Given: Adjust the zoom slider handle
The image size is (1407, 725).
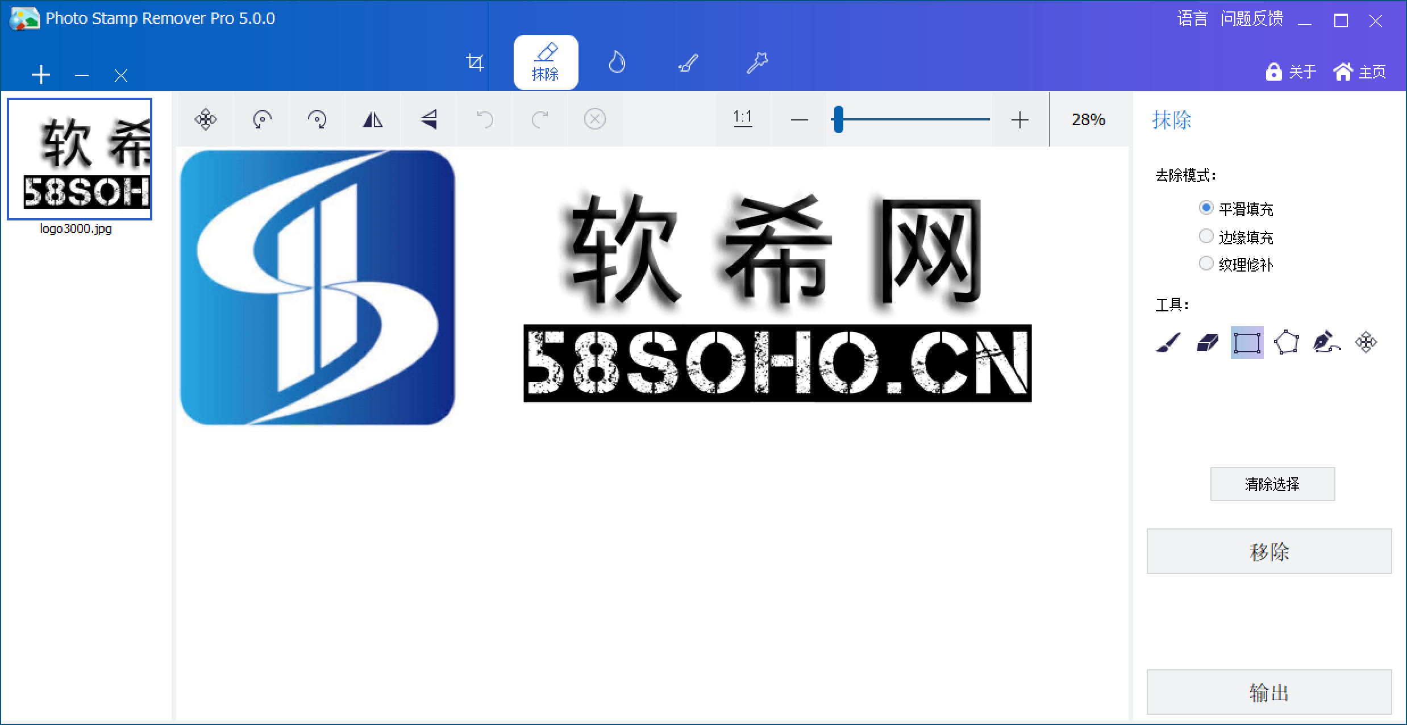Looking at the screenshot, I should 838,119.
